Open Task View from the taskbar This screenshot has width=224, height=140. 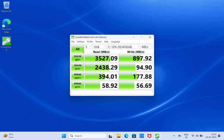110,136
